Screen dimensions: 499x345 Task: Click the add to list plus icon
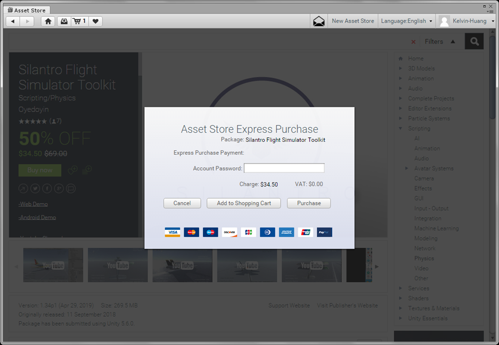(x=87, y=170)
